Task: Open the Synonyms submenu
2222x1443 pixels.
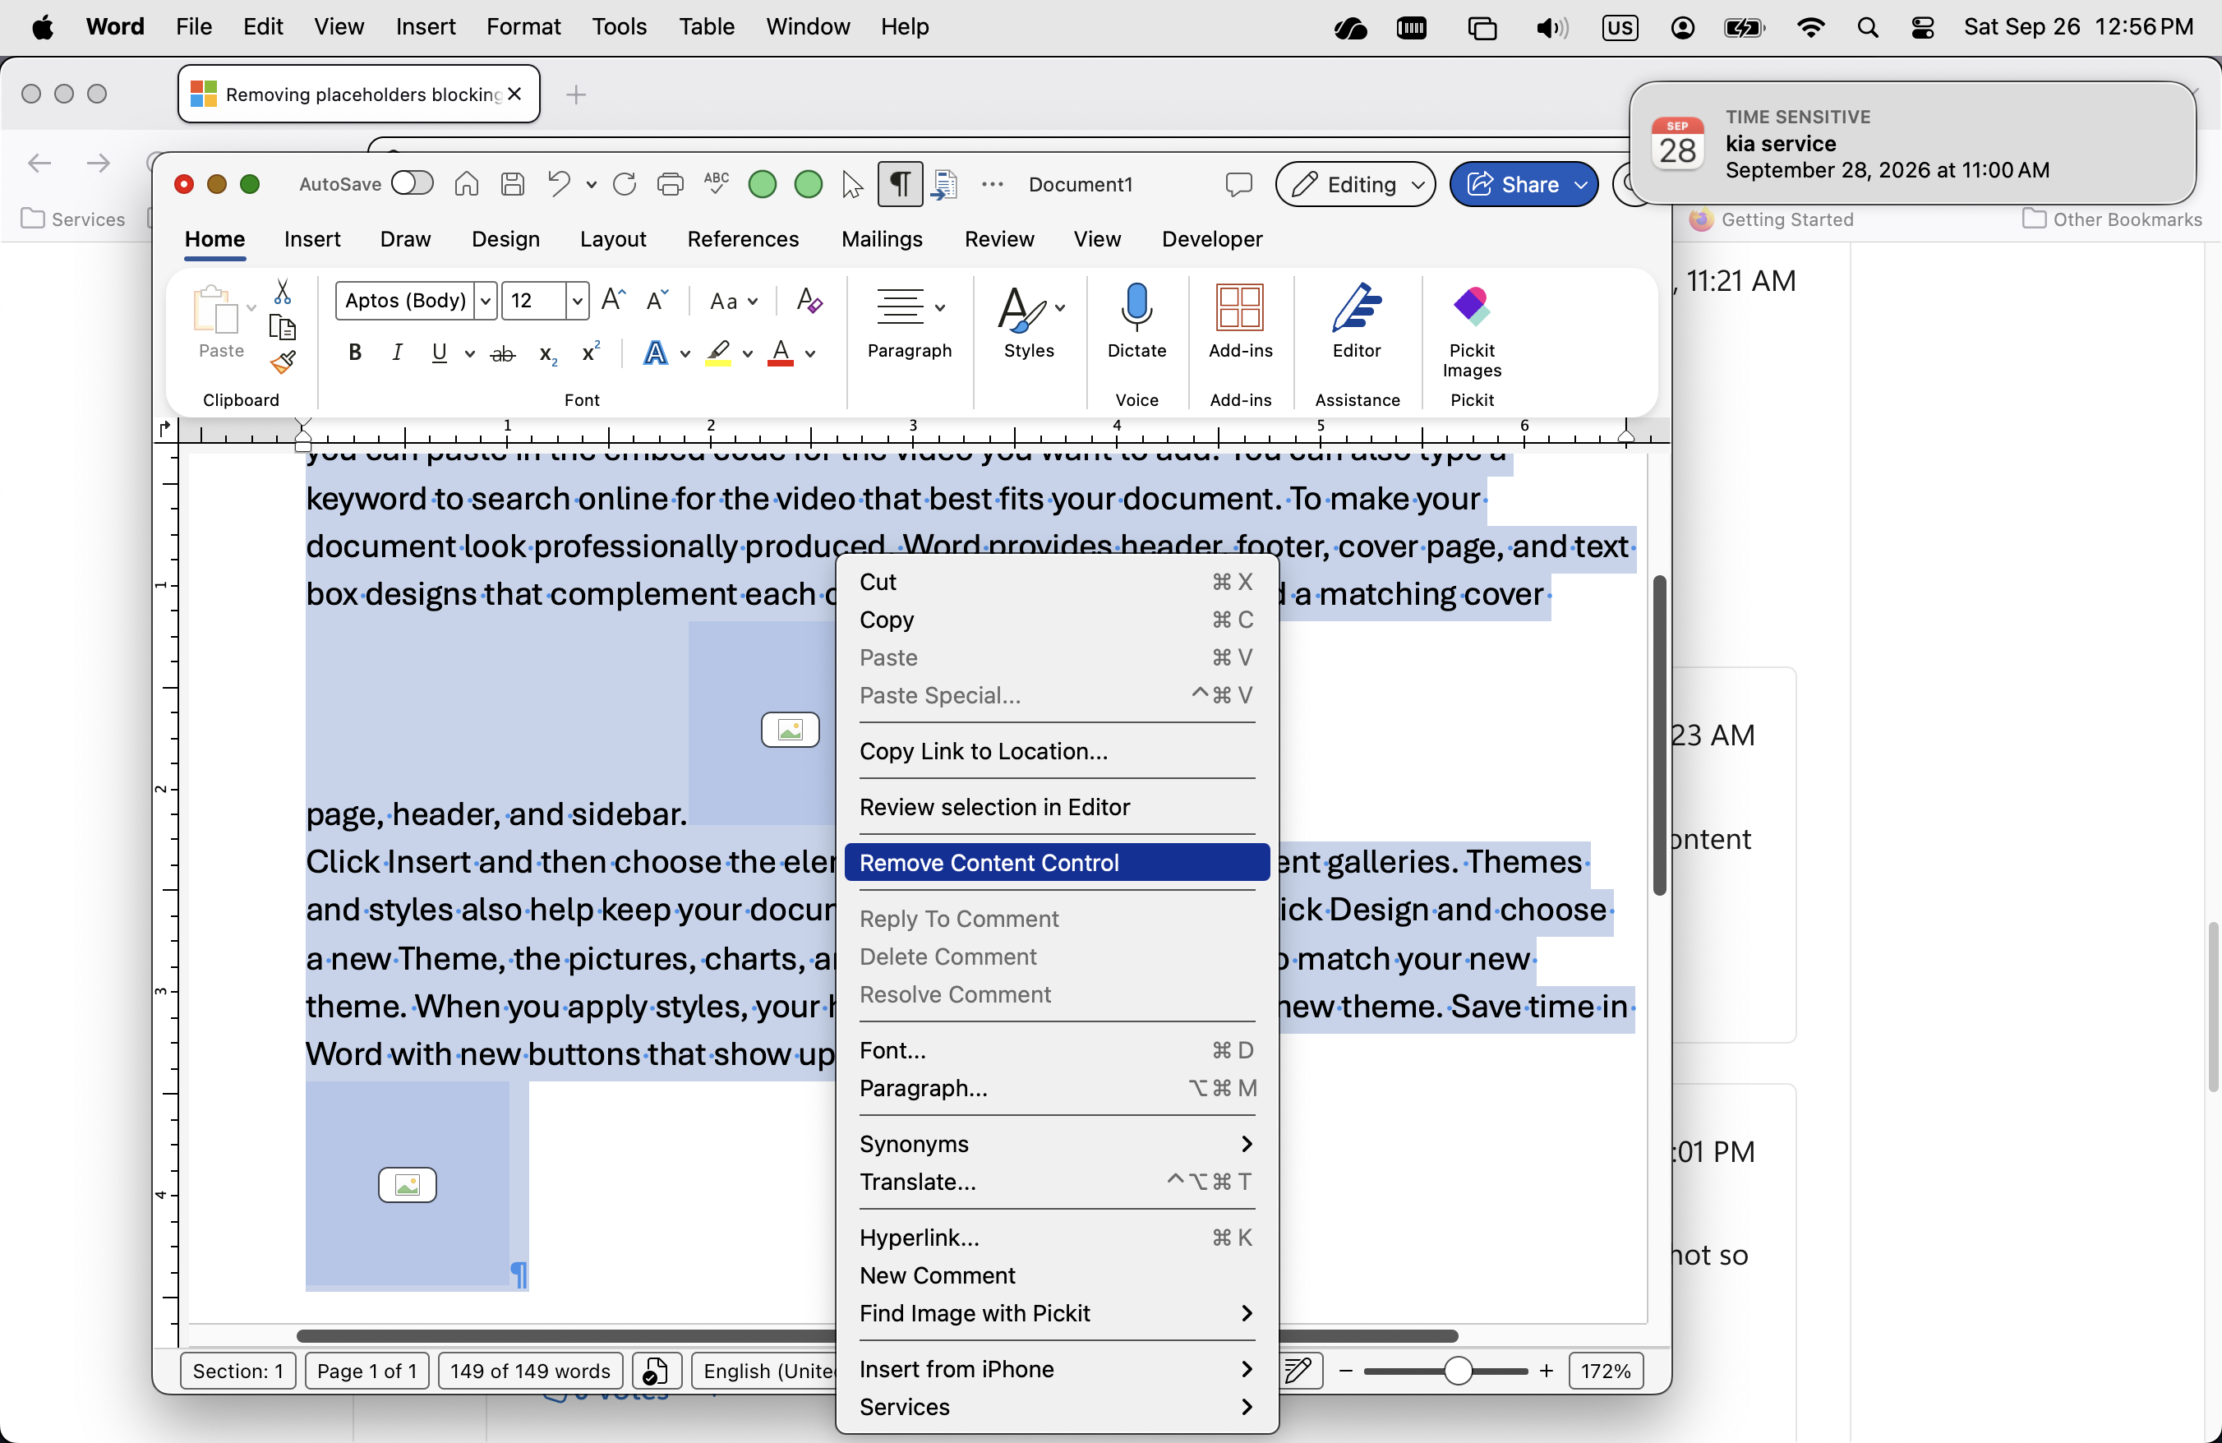Action: tap(1057, 1143)
